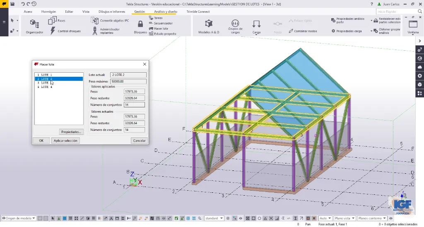424x227 pixels.
Task: Select LOTE 4 in the lot list
Action: [x=59, y=87]
